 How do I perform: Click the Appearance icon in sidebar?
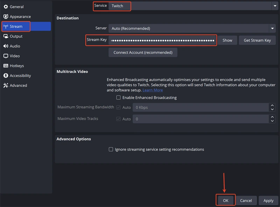(x=6, y=16)
